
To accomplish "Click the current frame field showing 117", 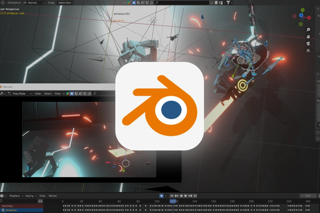I will coord(308,196).
